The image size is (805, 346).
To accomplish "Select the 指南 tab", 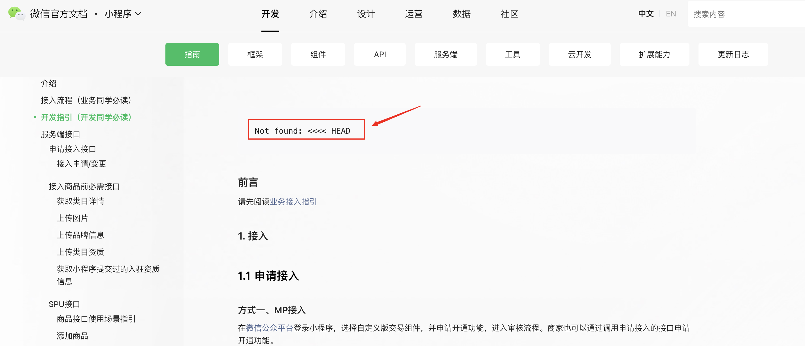I will [192, 54].
